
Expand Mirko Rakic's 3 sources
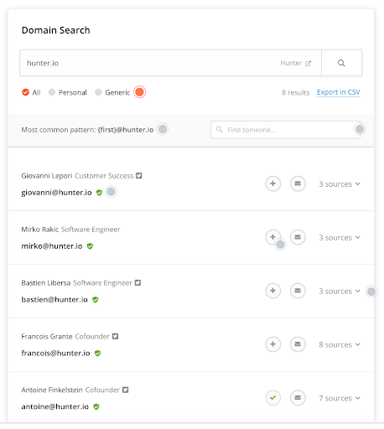point(340,238)
